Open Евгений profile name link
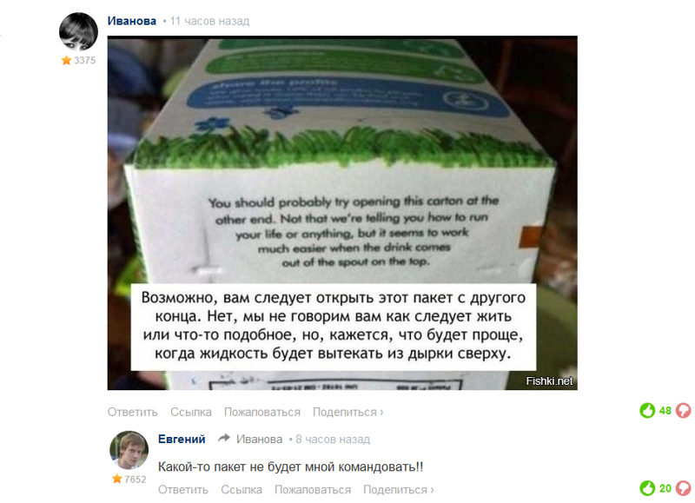 tap(182, 439)
